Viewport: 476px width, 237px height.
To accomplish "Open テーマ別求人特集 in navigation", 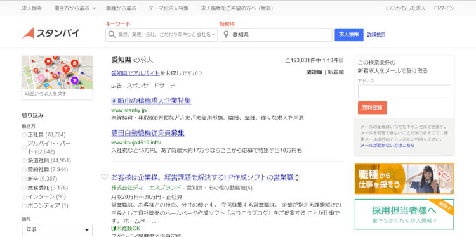I will (x=168, y=8).
